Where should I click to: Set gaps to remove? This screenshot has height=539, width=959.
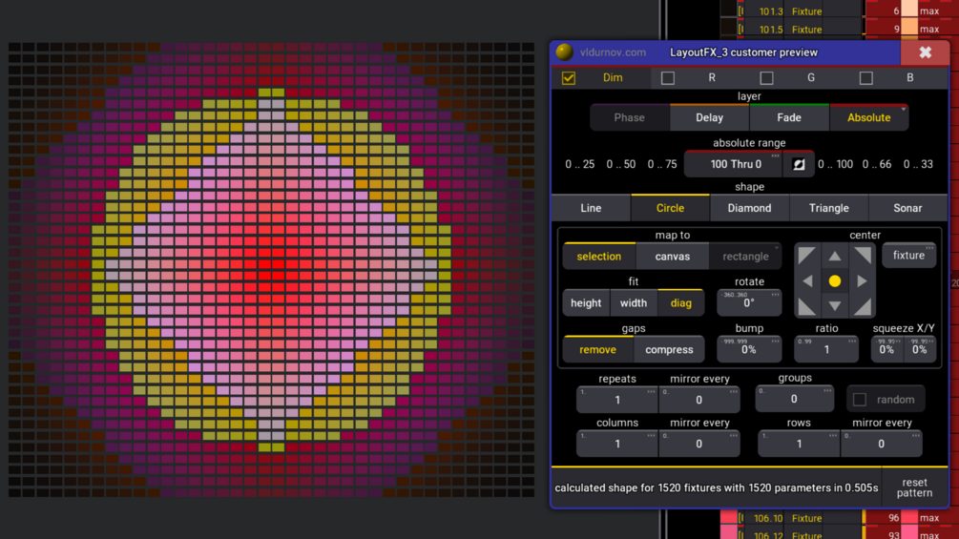(x=598, y=349)
